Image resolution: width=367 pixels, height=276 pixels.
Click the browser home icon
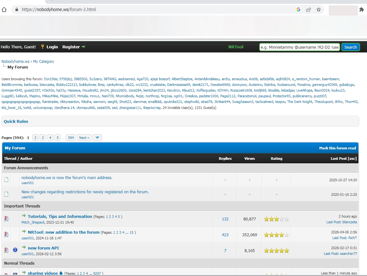tap(4, 9)
